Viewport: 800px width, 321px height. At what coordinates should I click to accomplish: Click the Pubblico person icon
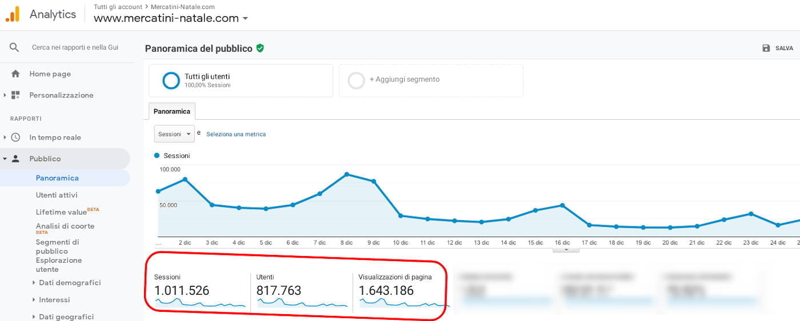click(x=15, y=159)
